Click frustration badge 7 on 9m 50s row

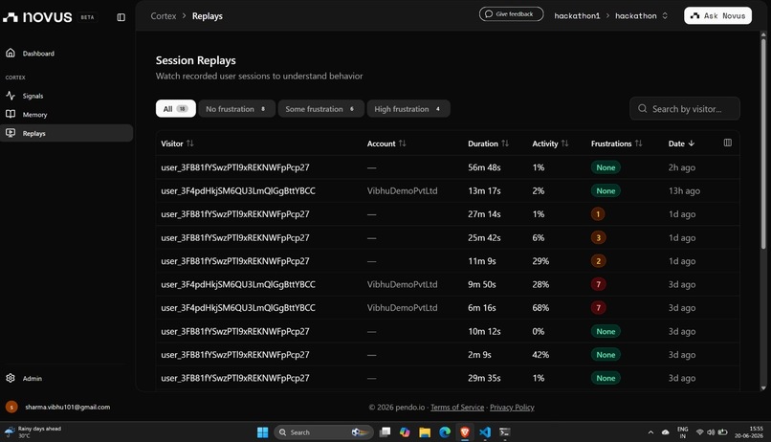click(598, 284)
